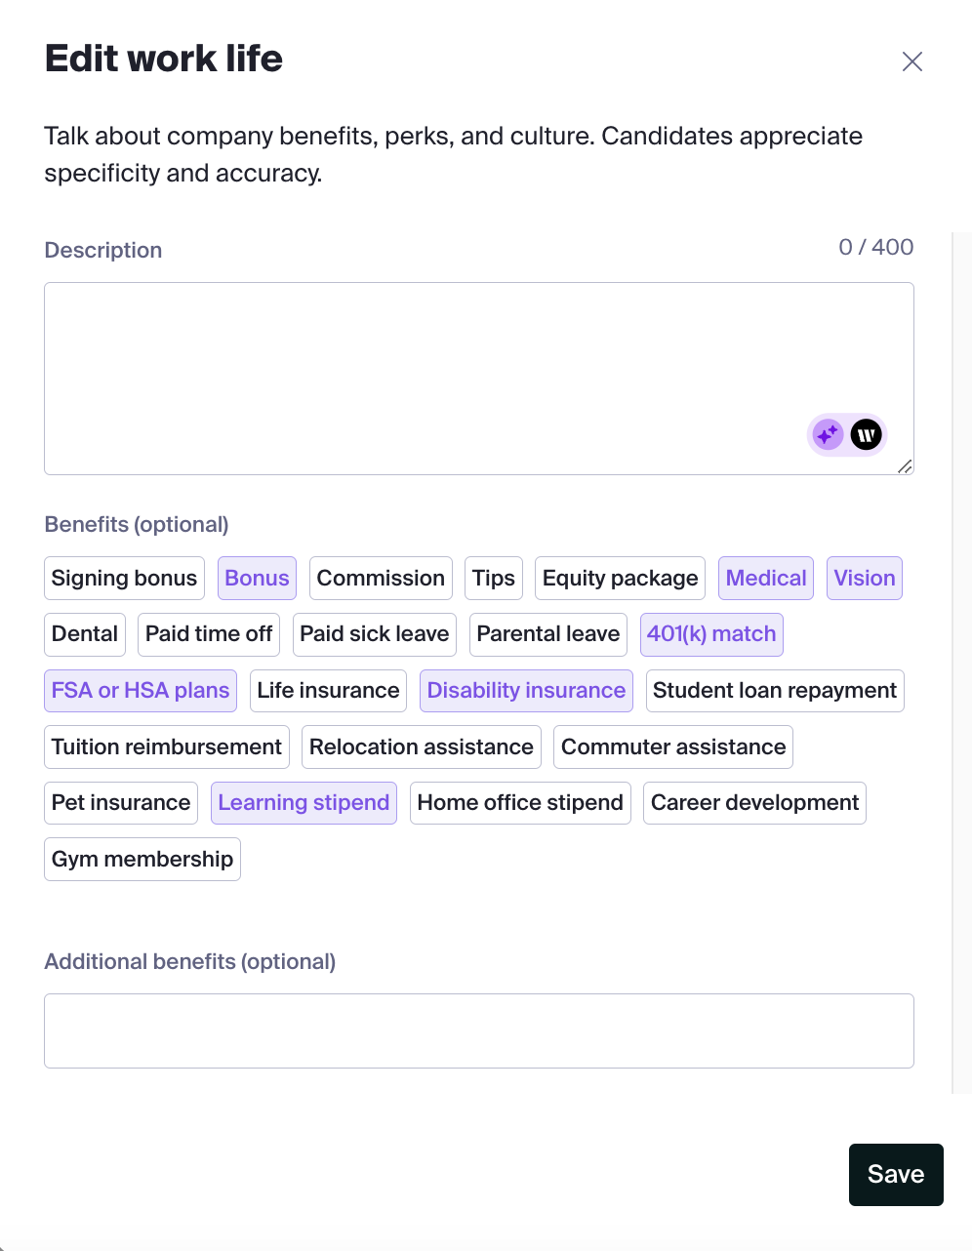
Task: Enable the Signing bonus chip
Action: [124, 578]
